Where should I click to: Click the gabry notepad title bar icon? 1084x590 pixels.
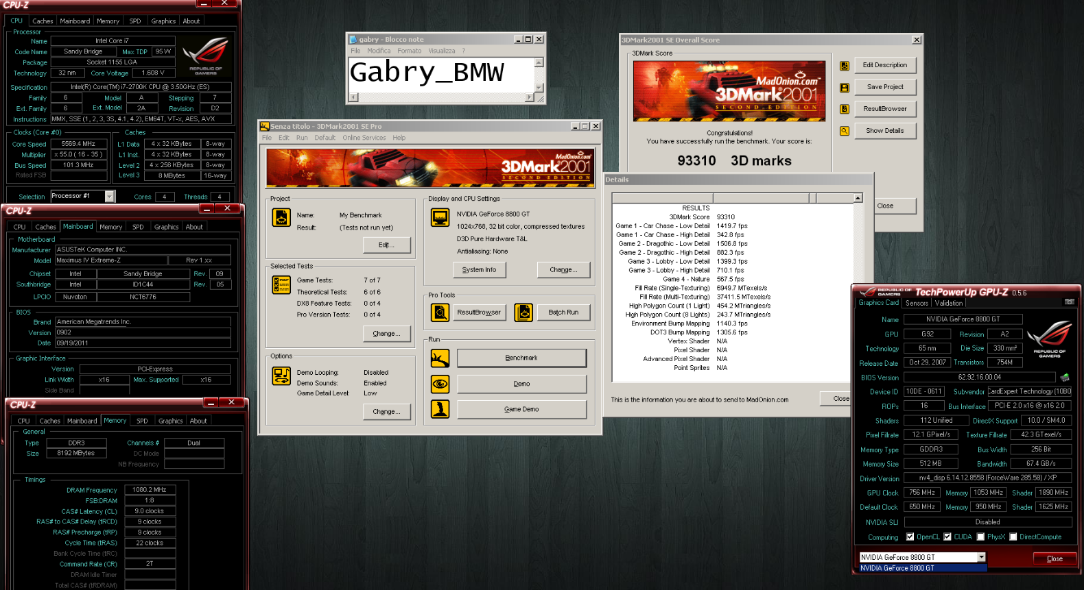pyautogui.click(x=353, y=39)
